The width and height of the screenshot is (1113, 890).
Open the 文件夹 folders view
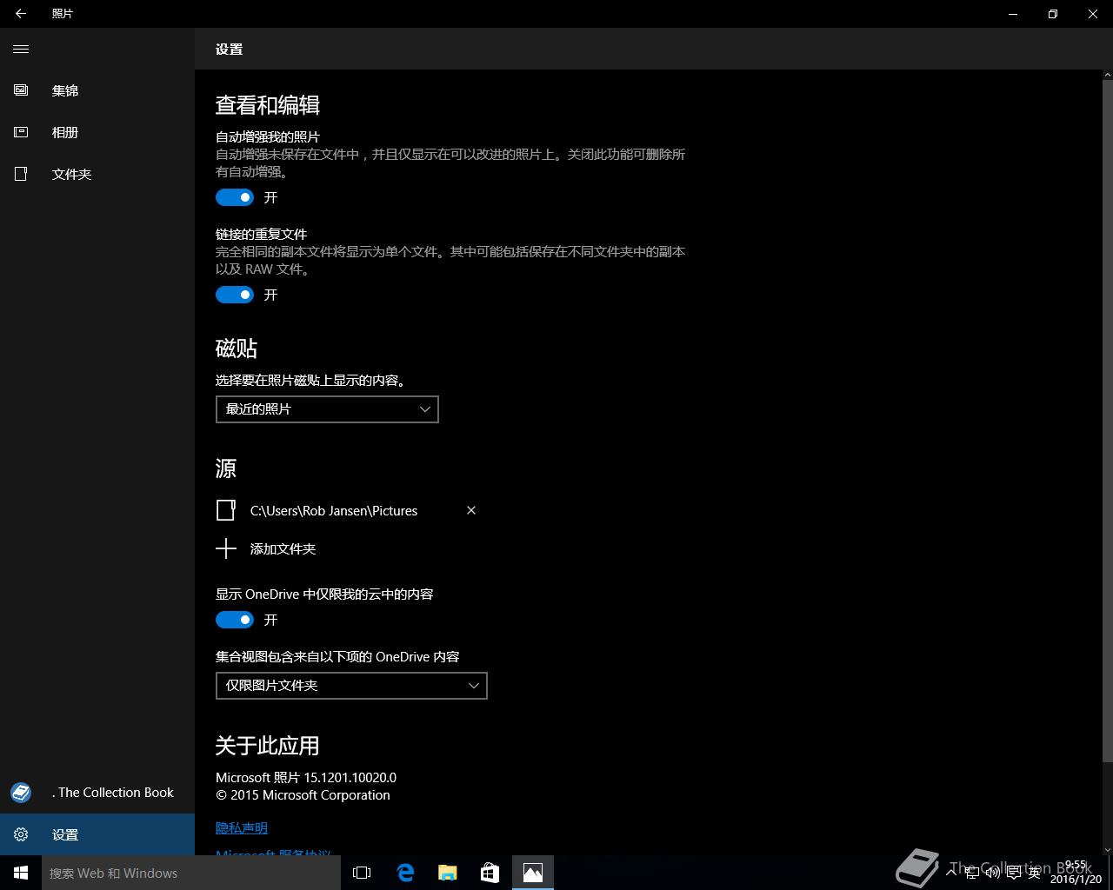(x=97, y=174)
